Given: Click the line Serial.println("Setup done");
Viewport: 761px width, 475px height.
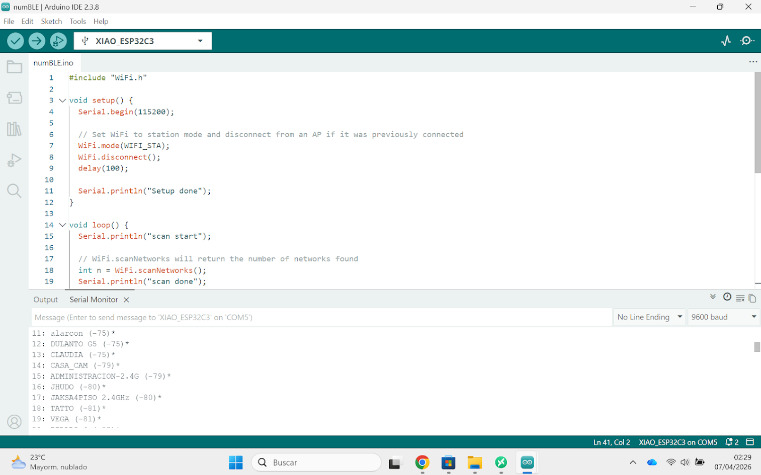Looking at the screenshot, I should click(x=144, y=191).
